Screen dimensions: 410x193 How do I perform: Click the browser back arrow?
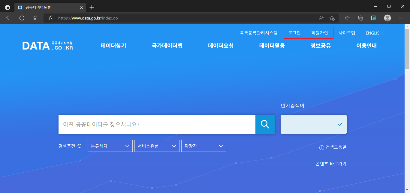pyautogui.click(x=9, y=18)
